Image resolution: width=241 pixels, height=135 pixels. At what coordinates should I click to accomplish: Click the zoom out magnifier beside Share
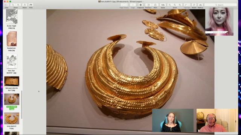(13, 5)
